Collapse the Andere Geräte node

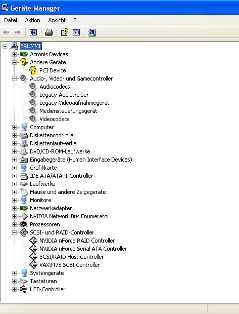click(x=14, y=62)
